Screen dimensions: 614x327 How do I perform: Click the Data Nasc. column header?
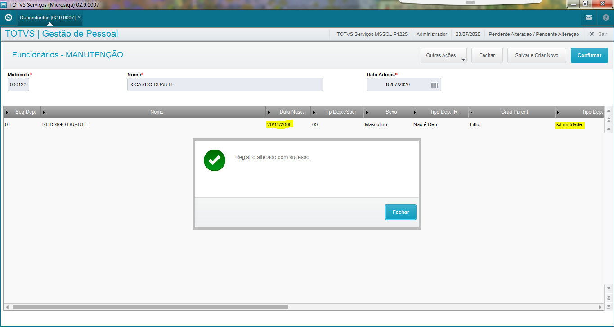[288, 112]
